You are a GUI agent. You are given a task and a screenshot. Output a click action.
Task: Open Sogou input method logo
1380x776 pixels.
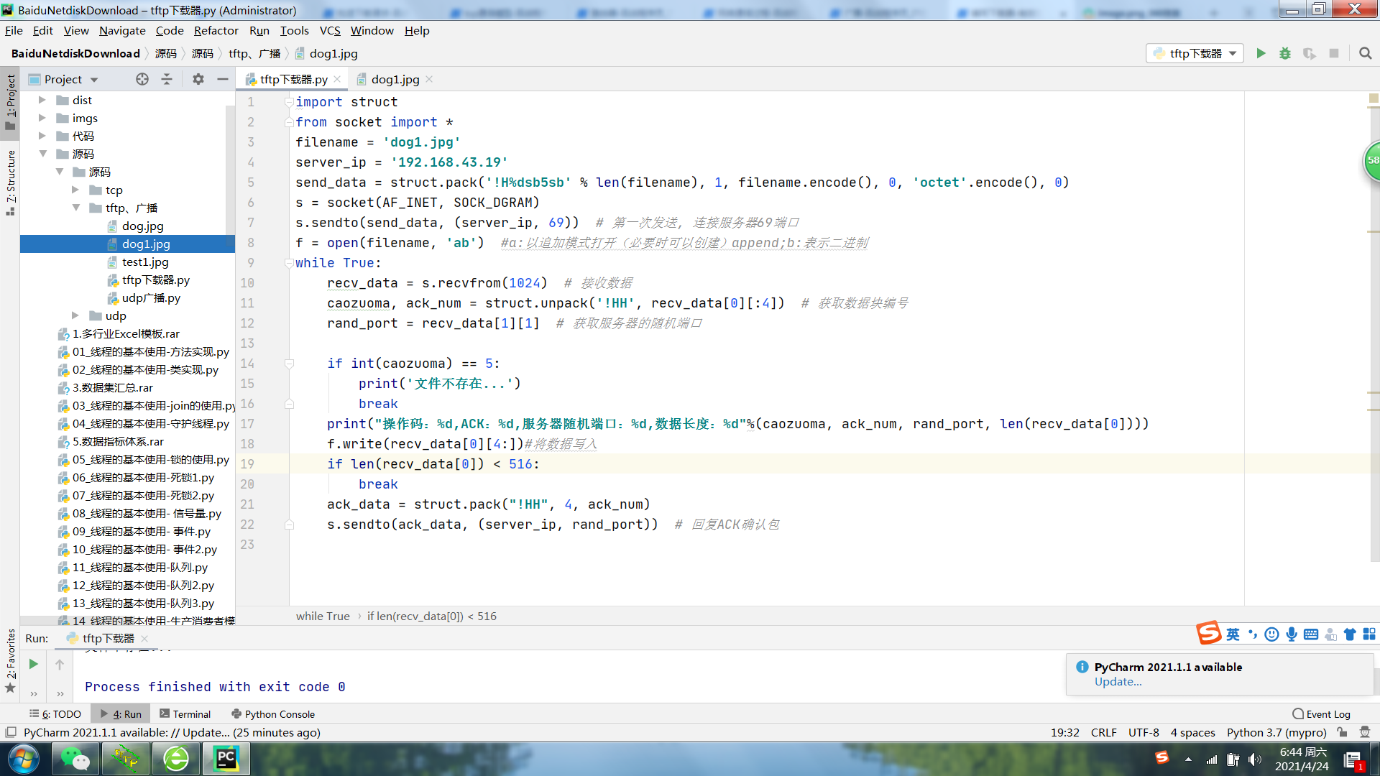pyautogui.click(x=1209, y=633)
